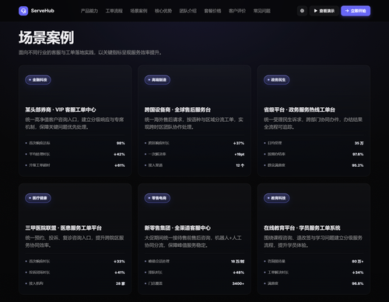Jump to 客户评价 nav item

pos(237,11)
